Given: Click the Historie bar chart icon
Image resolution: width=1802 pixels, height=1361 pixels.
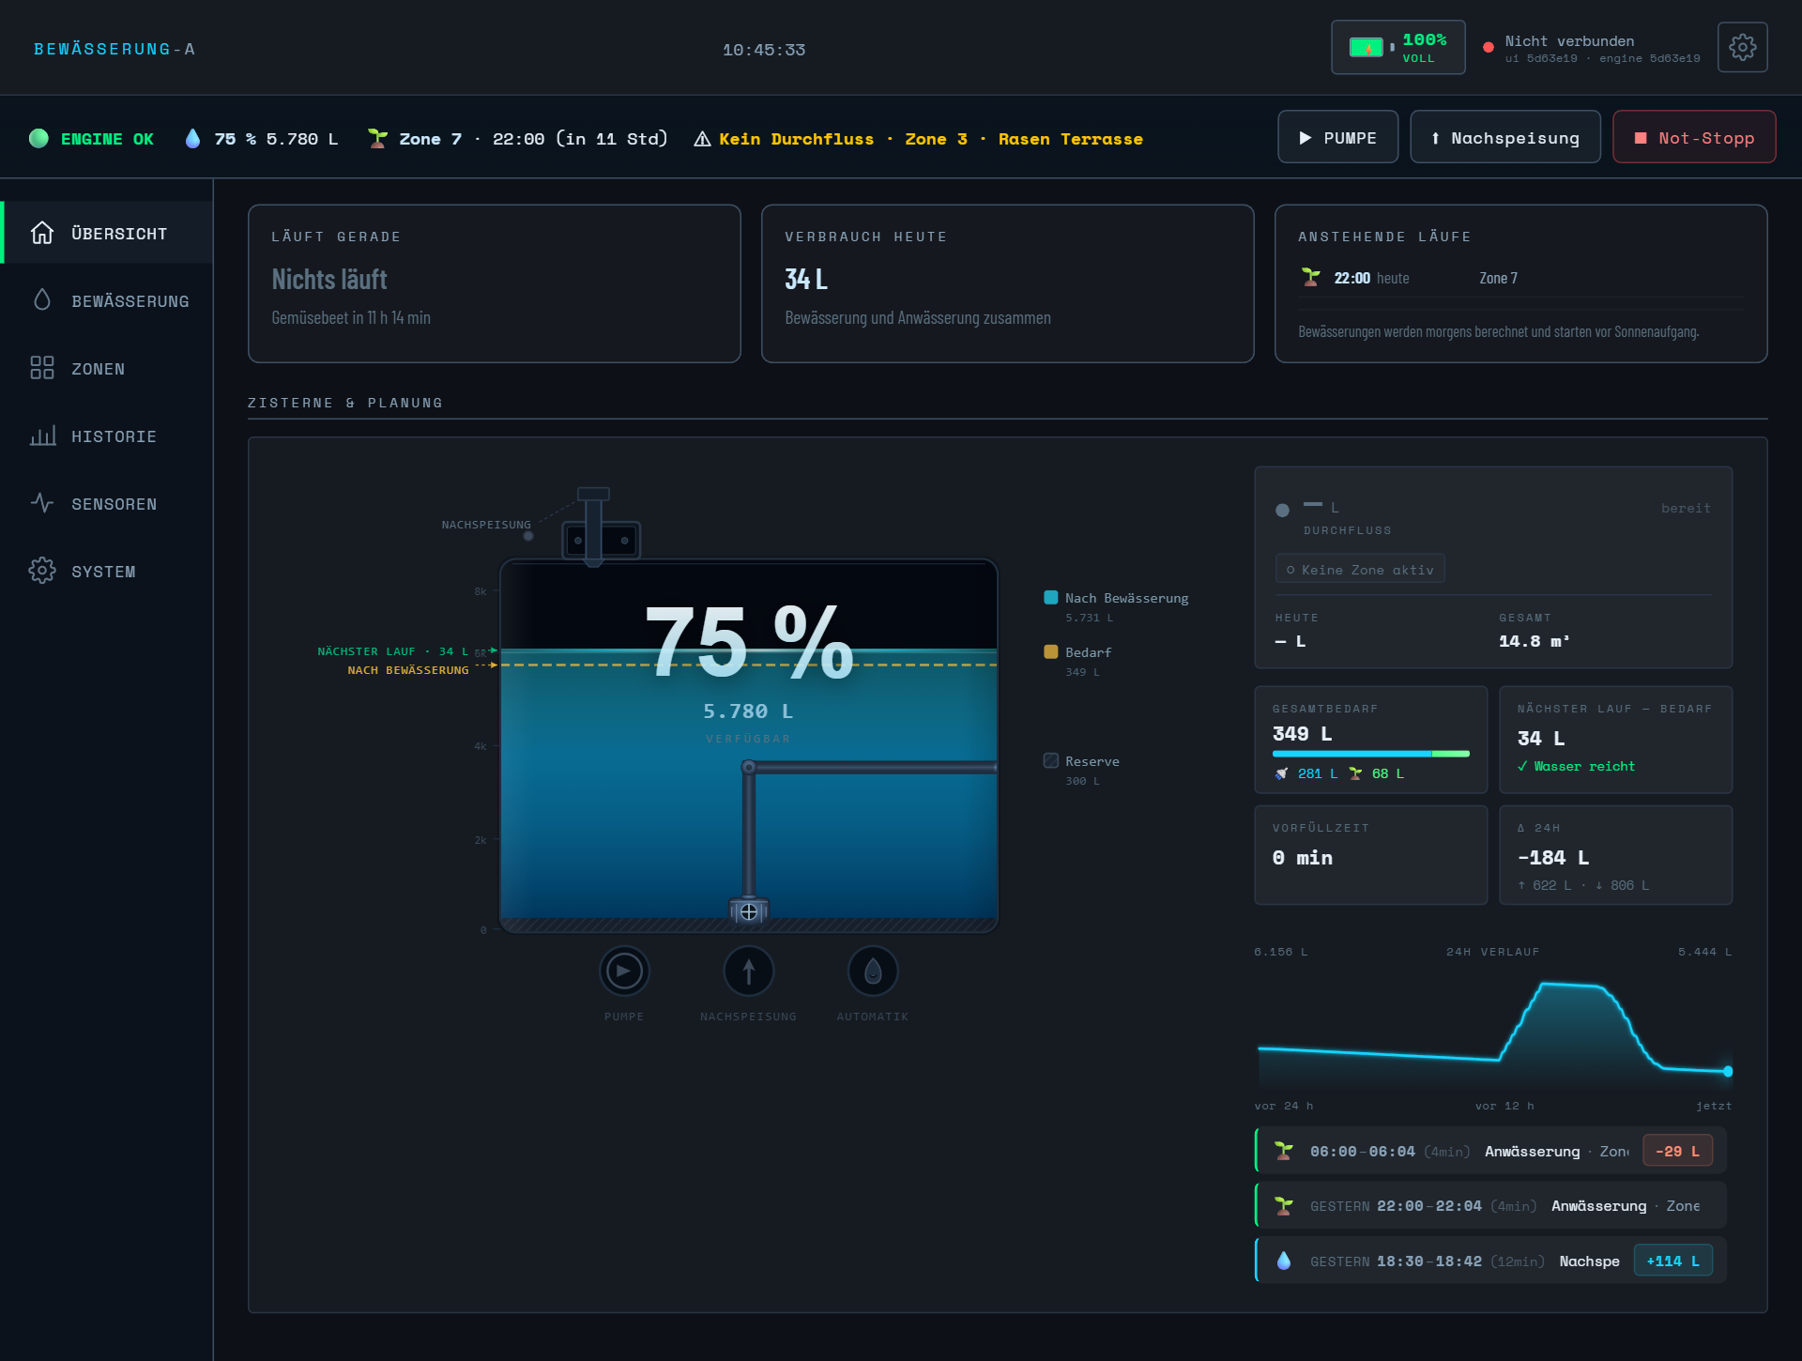Looking at the screenshot, I should coord(42,436).
